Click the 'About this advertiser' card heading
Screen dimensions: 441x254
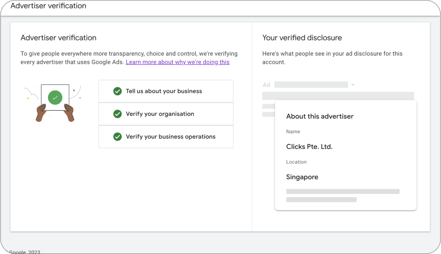[x=320, y=116]
